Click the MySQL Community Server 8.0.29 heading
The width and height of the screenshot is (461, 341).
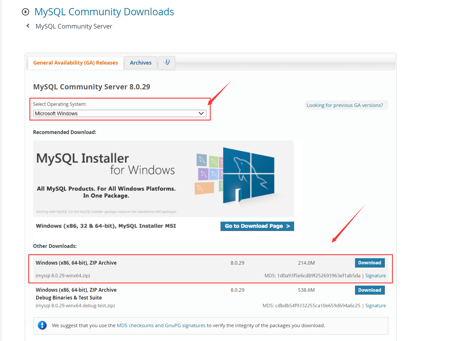tap(92, 87)
